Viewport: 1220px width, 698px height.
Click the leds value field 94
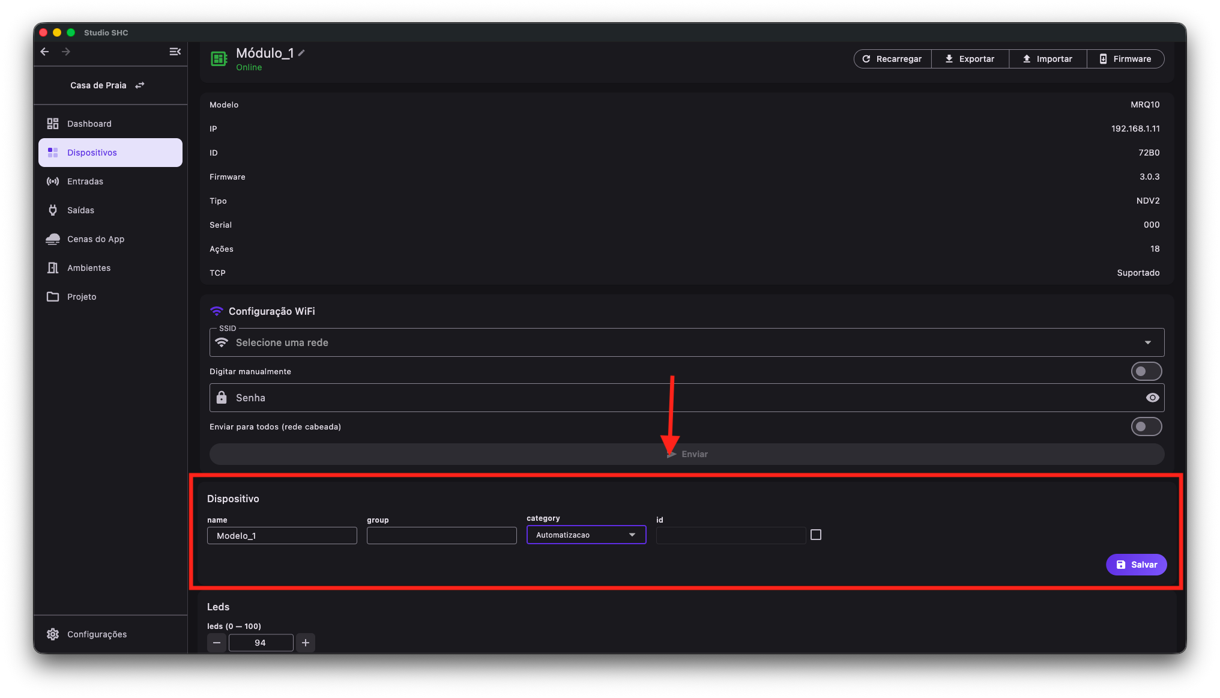261,643
